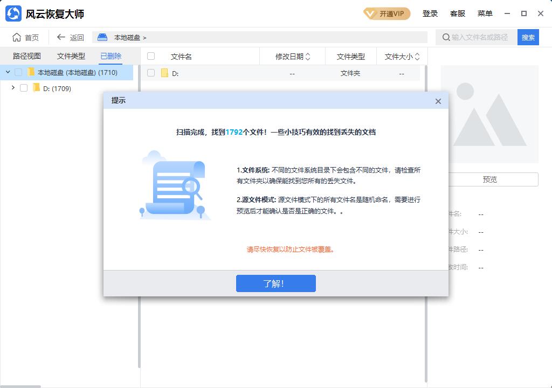Collapse the 本地磁盘 tree node
The height and width of the screenshot is (388, 552).
point(7,72)
